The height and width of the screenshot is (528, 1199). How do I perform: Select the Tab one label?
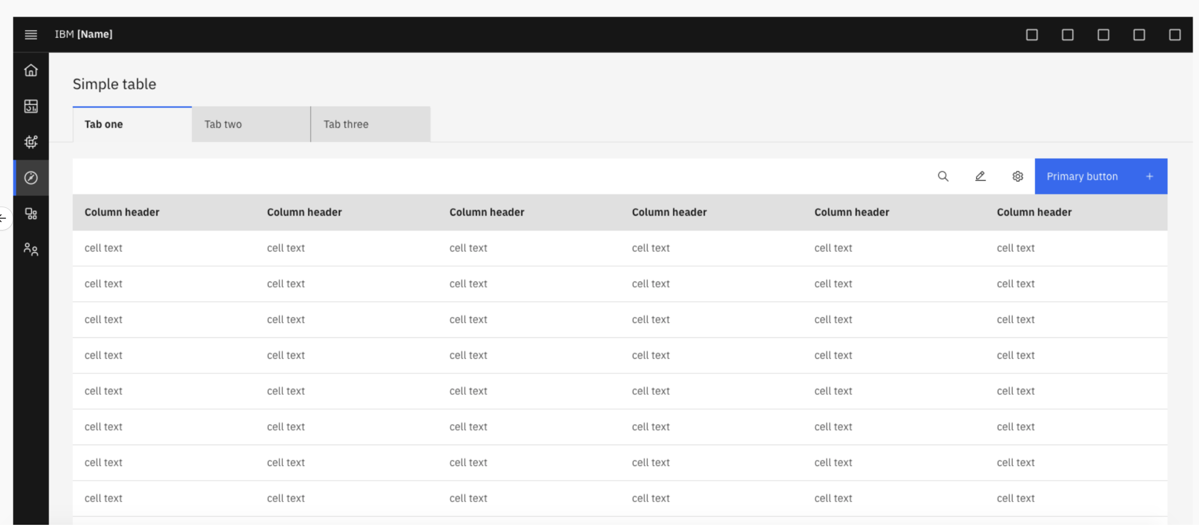pyautogui.click(x=104, y=124)
